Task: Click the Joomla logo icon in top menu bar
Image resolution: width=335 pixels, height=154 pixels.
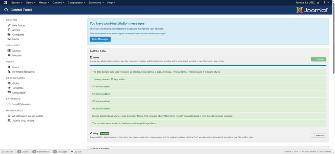Action: coord(6,3)
